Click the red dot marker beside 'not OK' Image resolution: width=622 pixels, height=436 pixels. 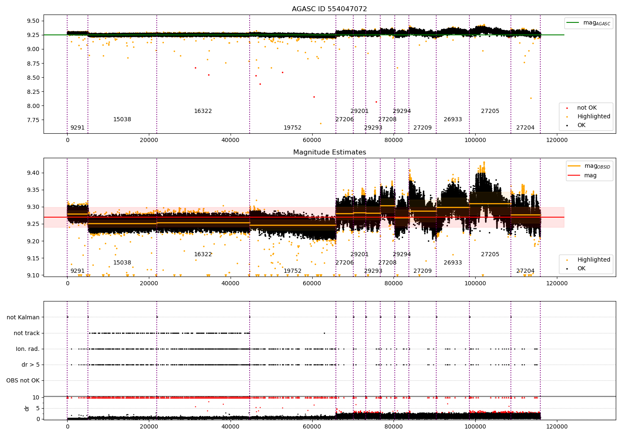567,108
